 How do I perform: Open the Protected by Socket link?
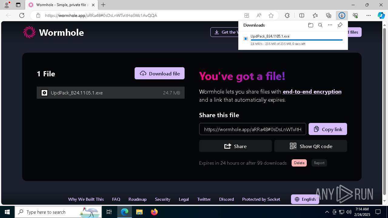point(261,199)
